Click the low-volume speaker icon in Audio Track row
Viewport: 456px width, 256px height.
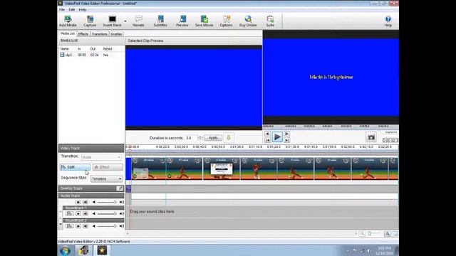click(x=93, y=202)
